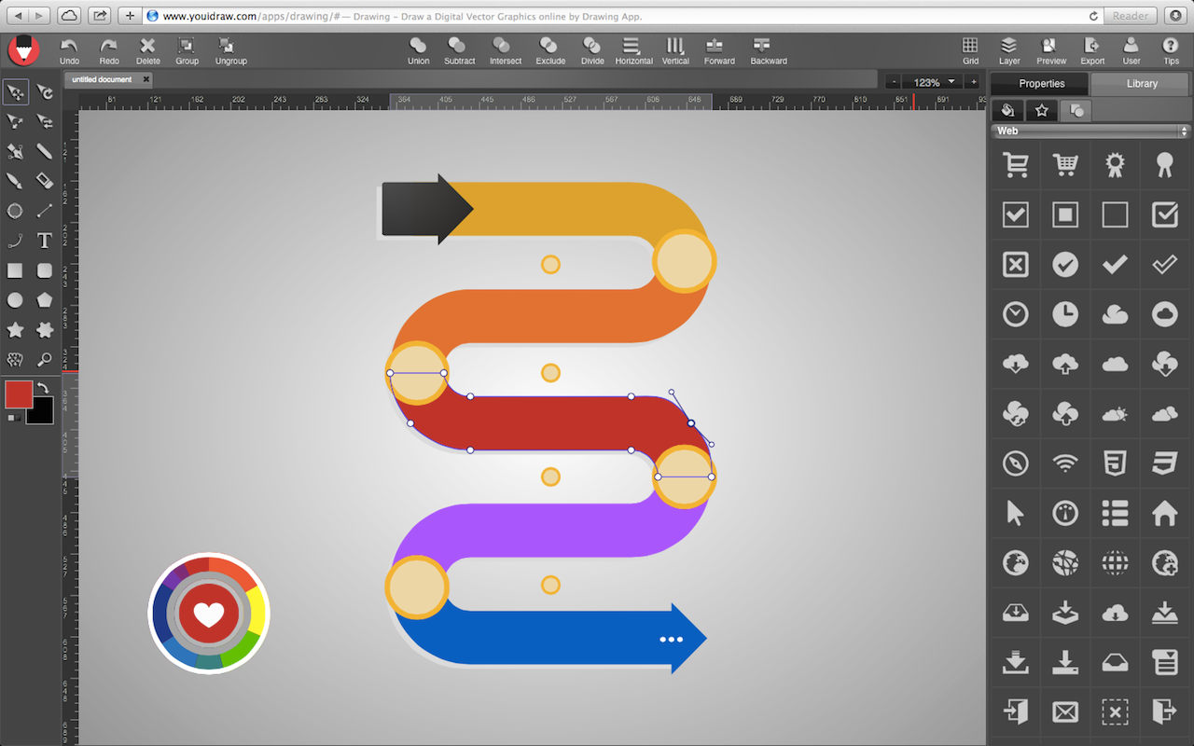Select the Star shape tool
Image resolution: width=1194 pixels, height=746 pixels.
[x=14, y=330]
